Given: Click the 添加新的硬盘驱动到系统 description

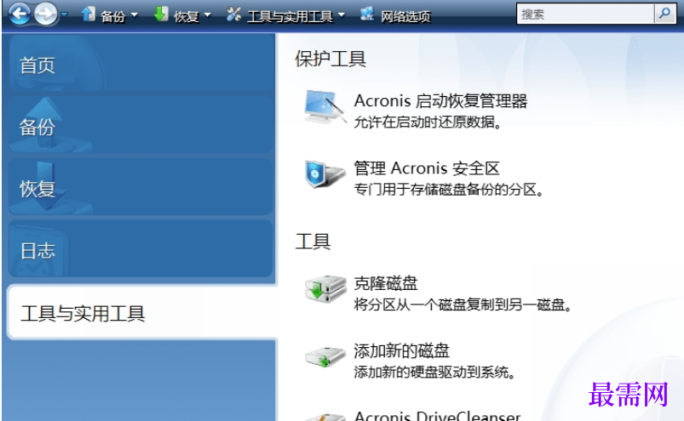Looking at the screenshot, I should (x=435, y=373).
